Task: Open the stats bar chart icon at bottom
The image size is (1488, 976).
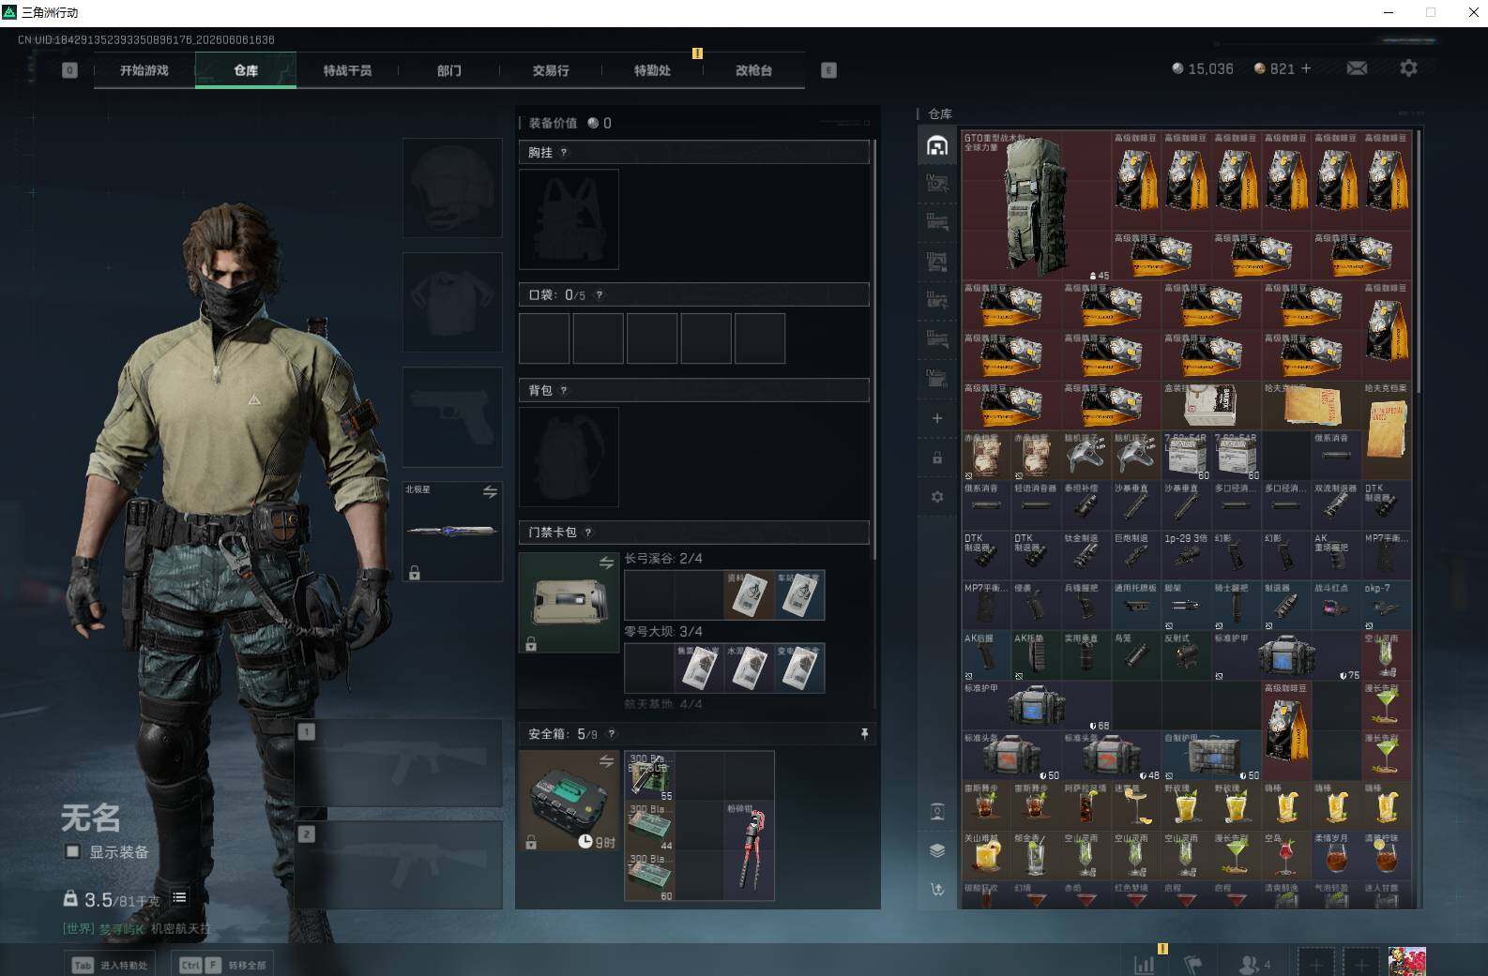Action: point(1145,964)
